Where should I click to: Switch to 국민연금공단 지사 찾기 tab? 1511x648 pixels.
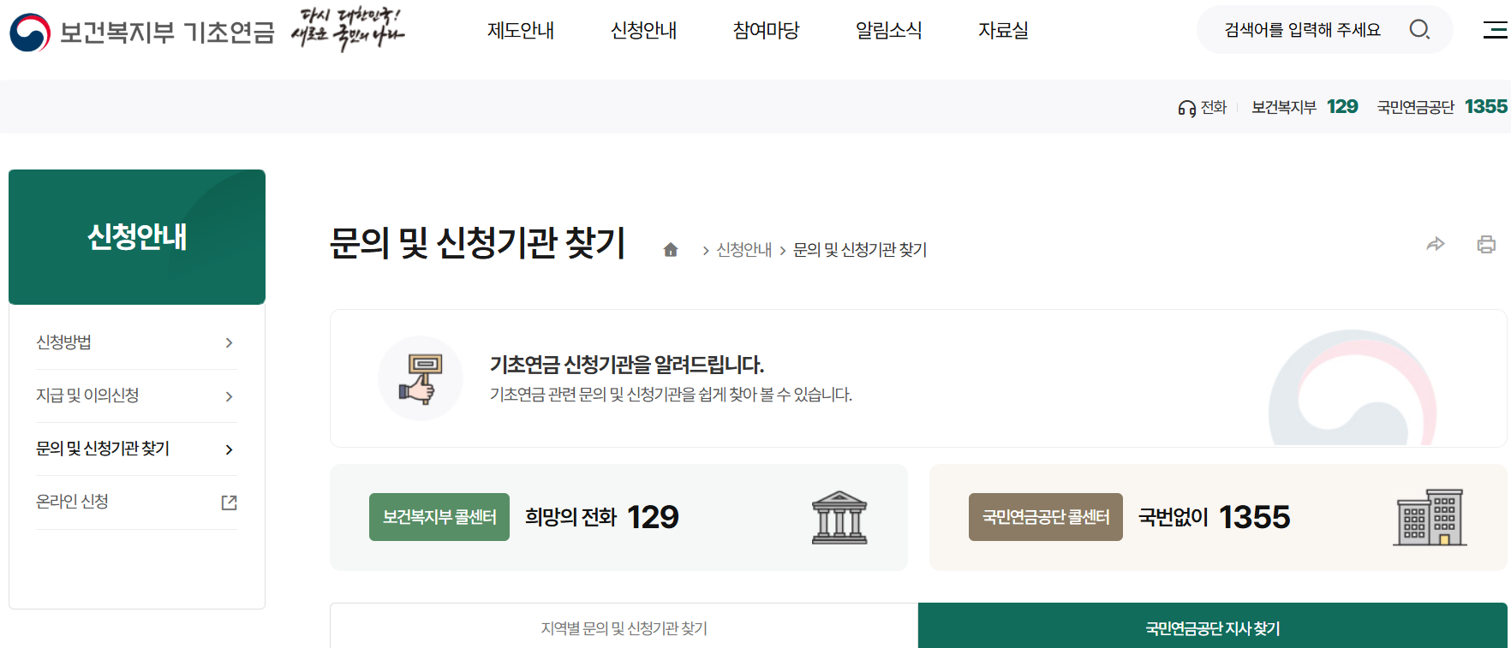(x=1212, y=626)
